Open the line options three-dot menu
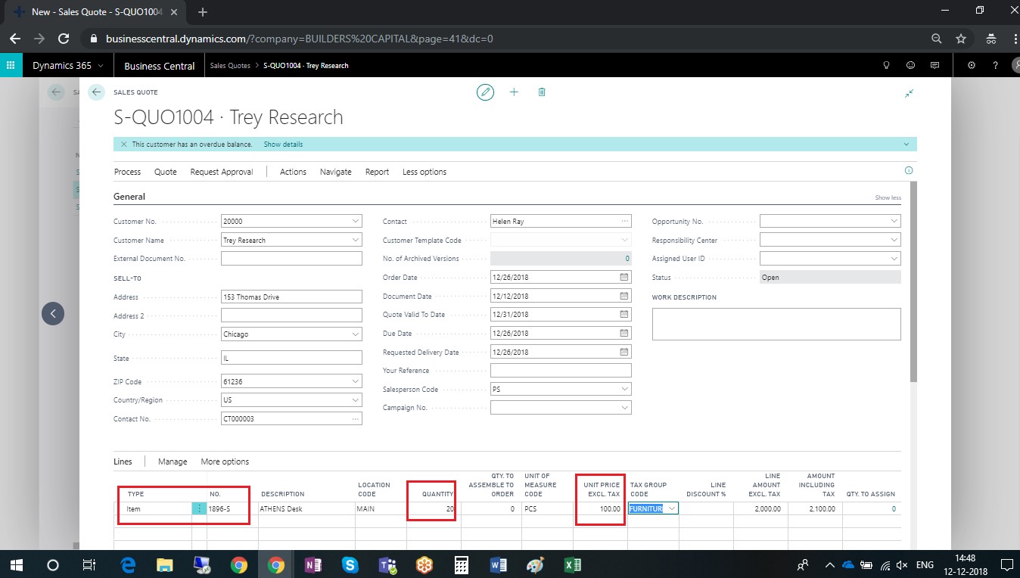1020x578 pixels. coord(199,509)
